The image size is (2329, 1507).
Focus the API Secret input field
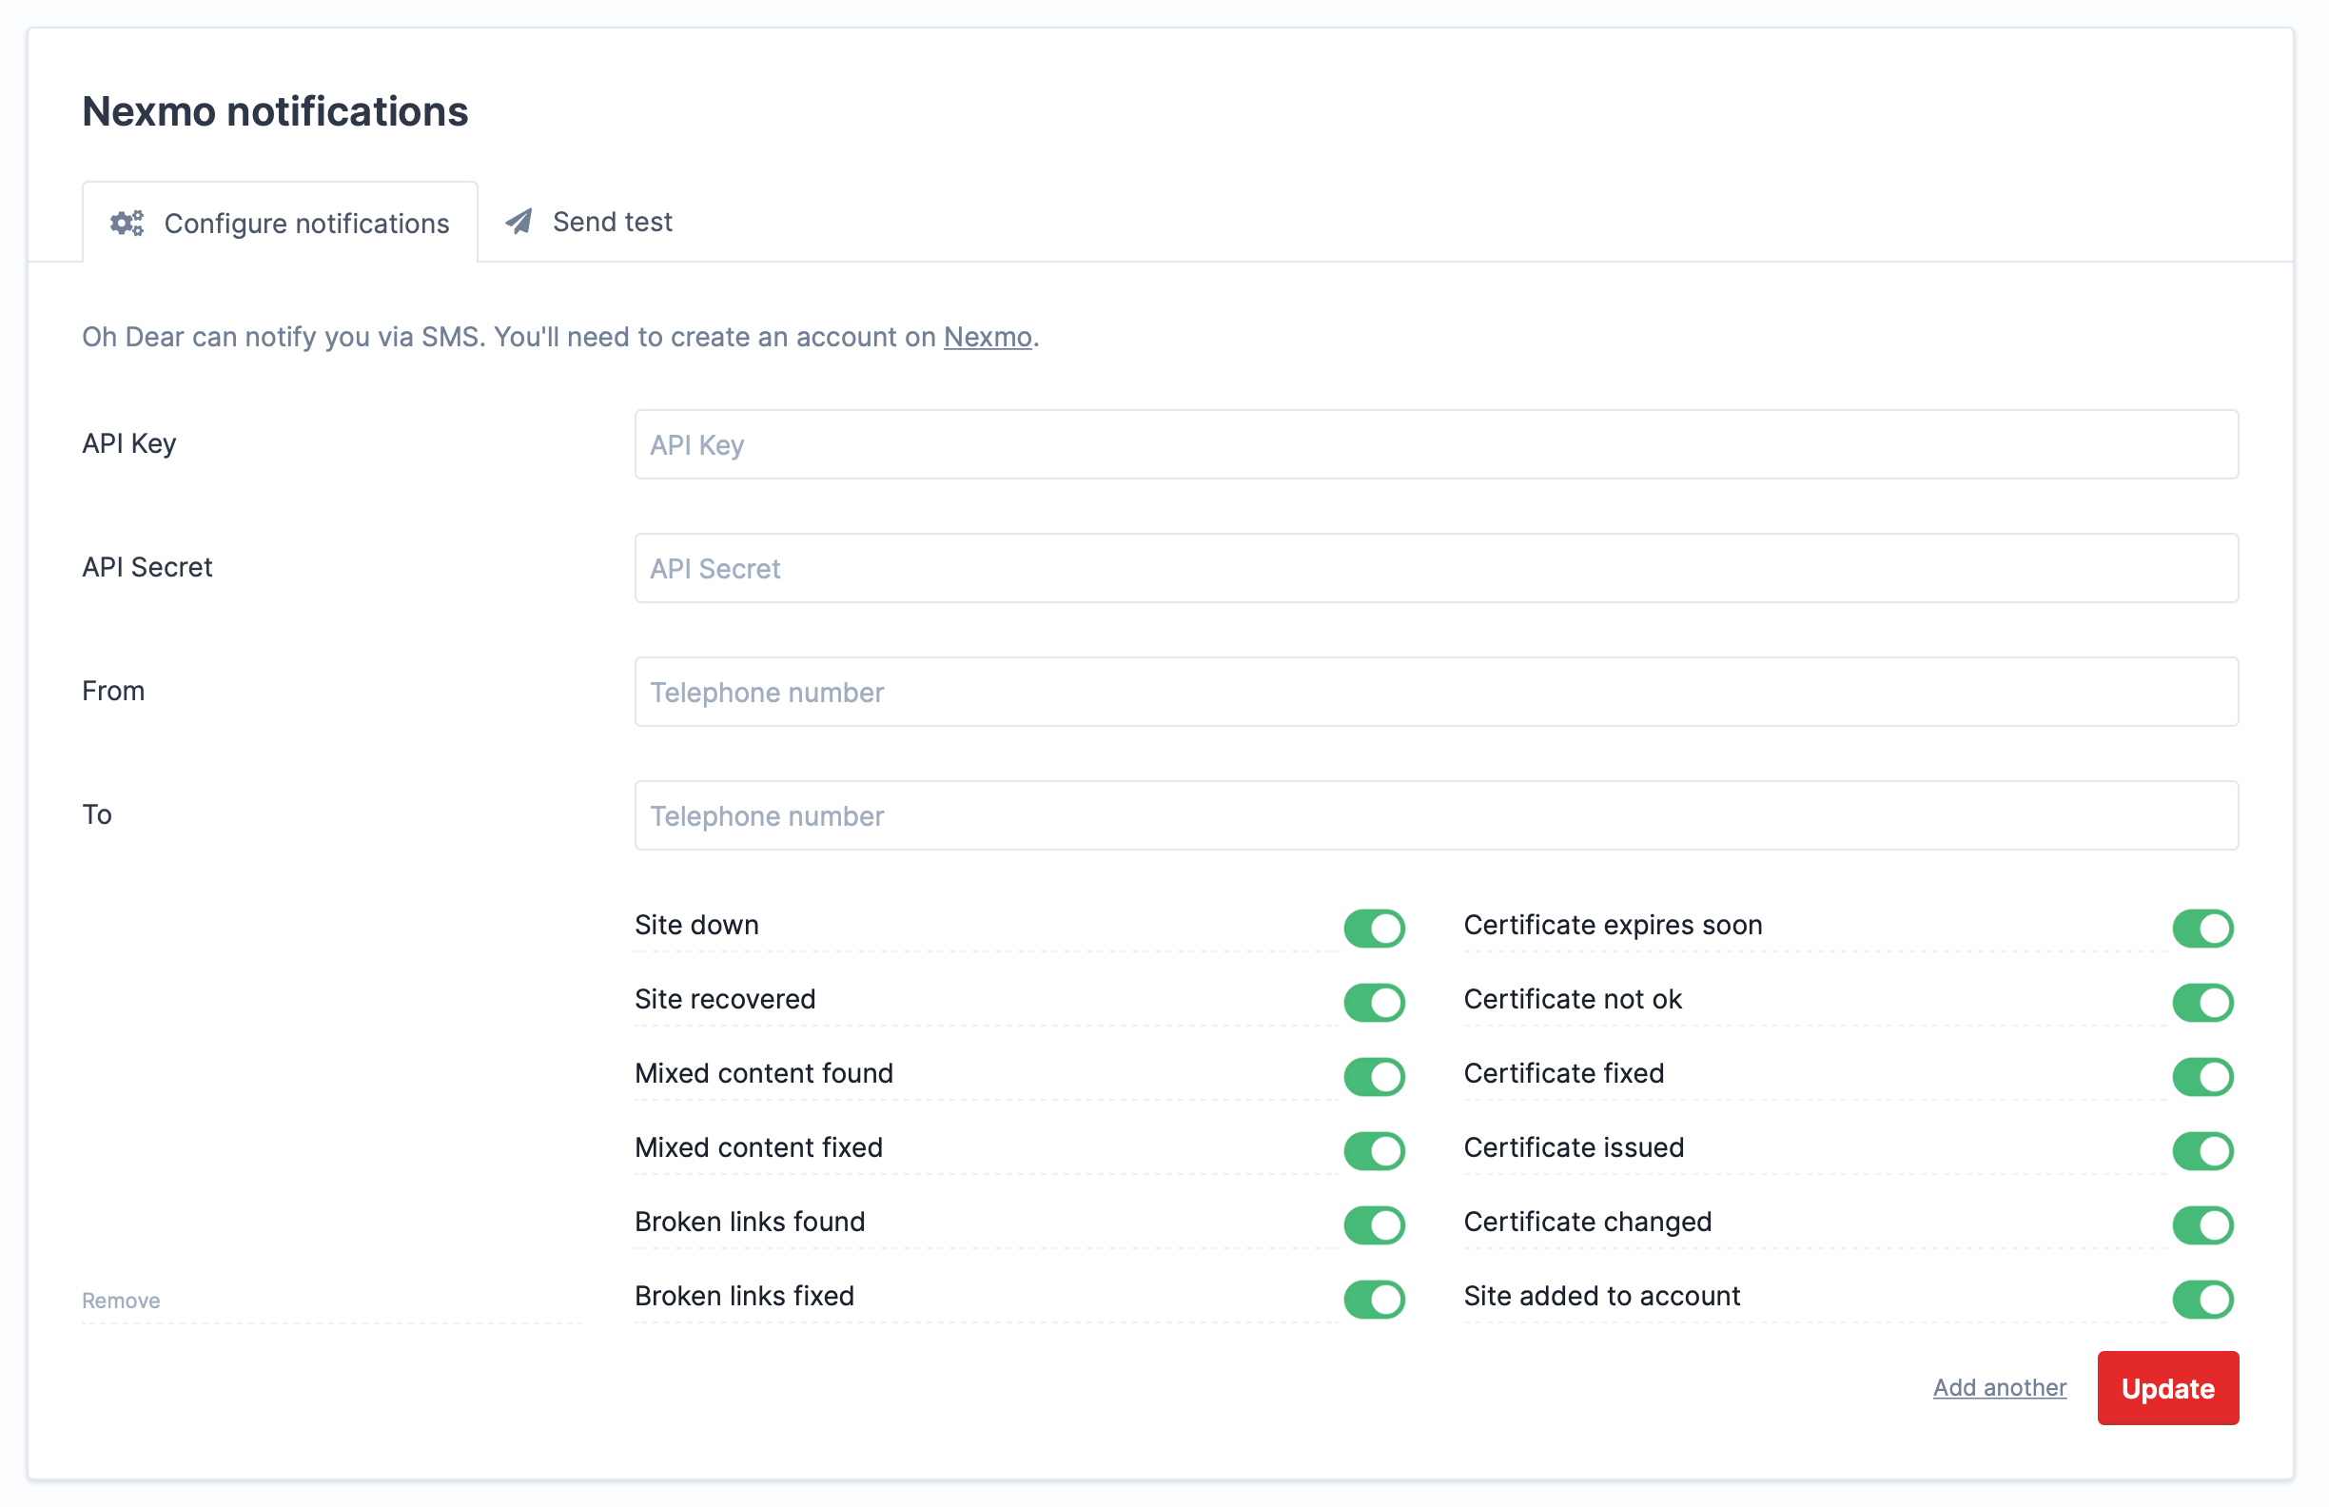1436,568
